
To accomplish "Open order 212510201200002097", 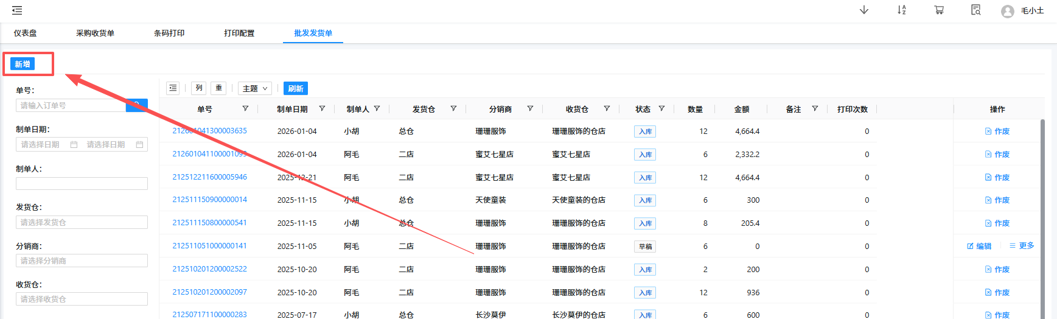I will pyautogui.click(x=209, y=292).
